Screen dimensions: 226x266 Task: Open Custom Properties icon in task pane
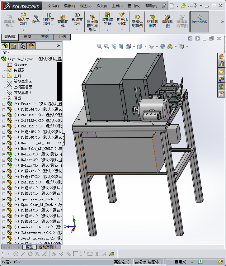[221, 94]
